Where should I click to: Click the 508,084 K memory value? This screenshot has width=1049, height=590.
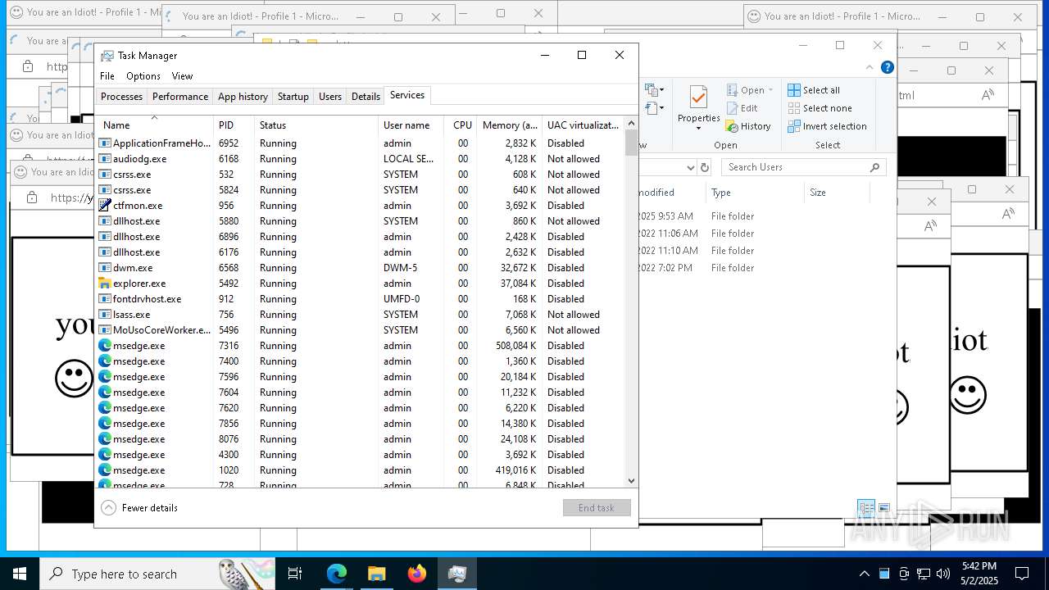click(x=516, y=346)
